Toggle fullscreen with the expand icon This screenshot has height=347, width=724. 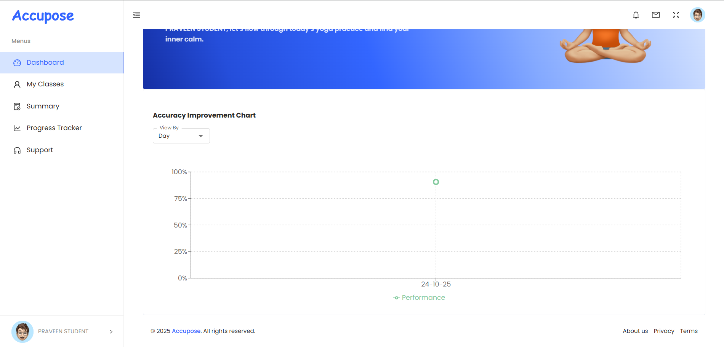[676, 15]
